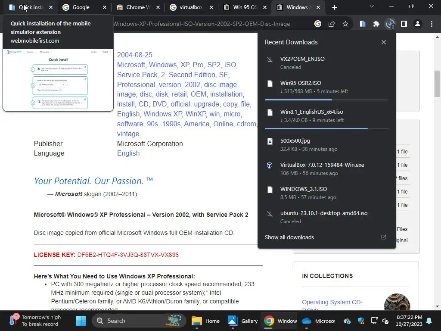Screen dimensions: 441x331
Task: Open the weather widget Tomorrow's high
Action: [35, 321]
